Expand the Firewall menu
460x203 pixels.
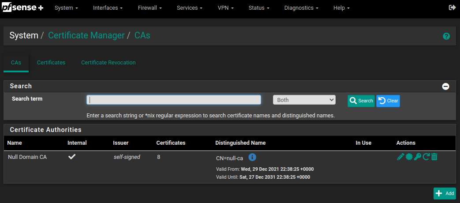(150, 8)
